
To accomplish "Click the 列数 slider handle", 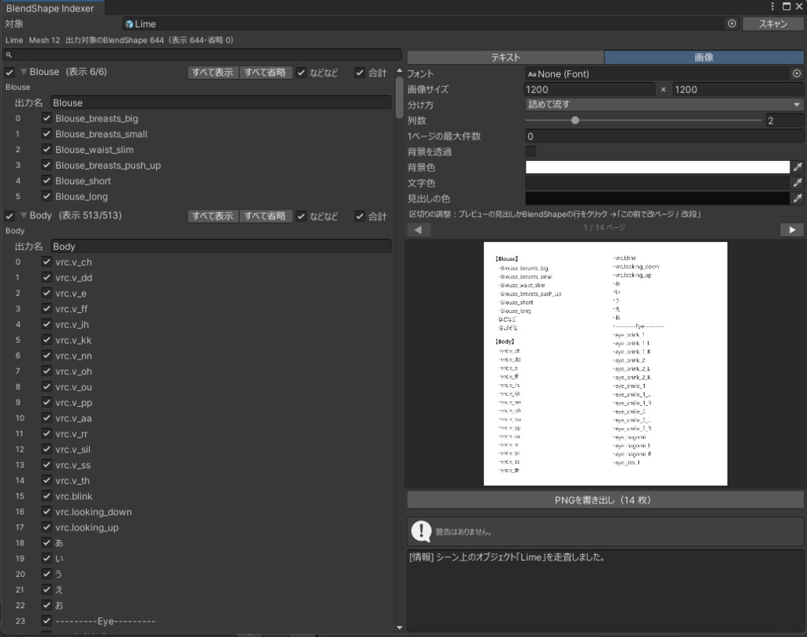I will coord(575,120).
